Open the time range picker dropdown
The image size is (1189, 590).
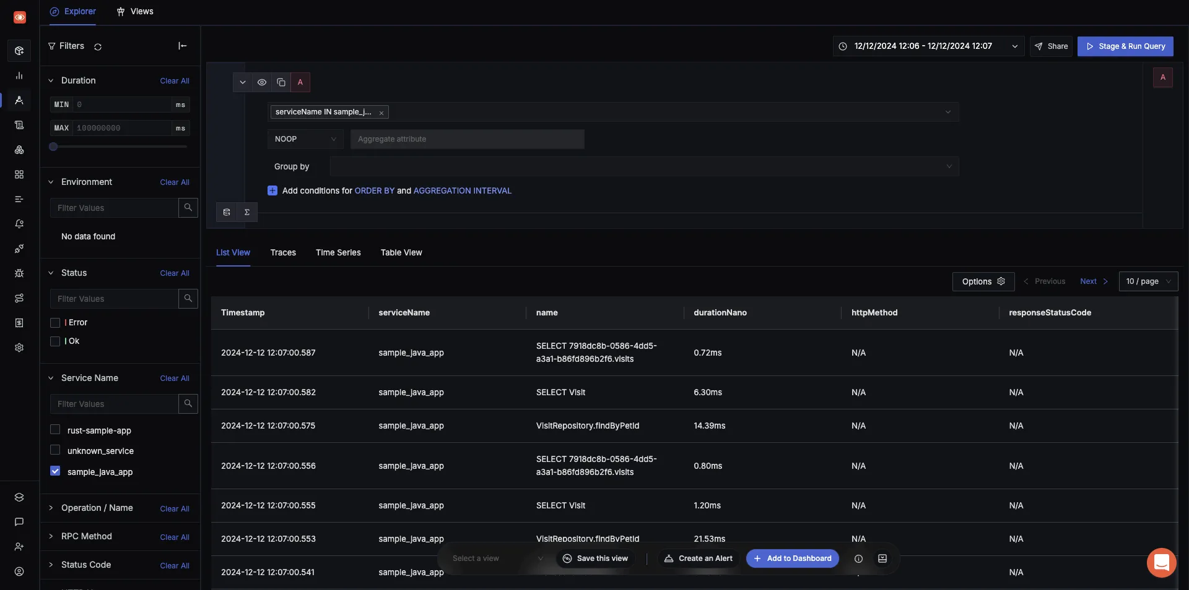pos(928,46)
